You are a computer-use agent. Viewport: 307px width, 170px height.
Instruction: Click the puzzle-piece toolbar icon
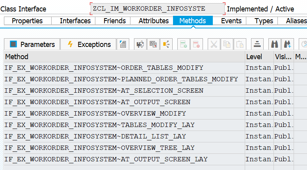[140, 44]
